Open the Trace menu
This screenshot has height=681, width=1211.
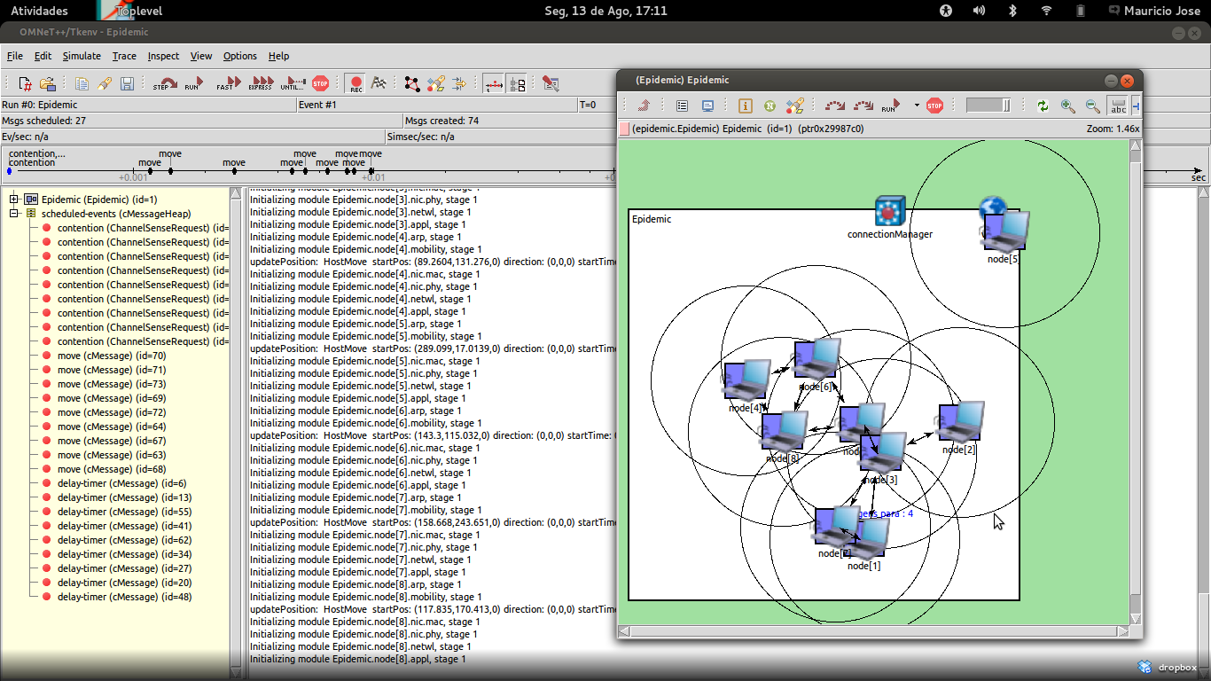124,56
